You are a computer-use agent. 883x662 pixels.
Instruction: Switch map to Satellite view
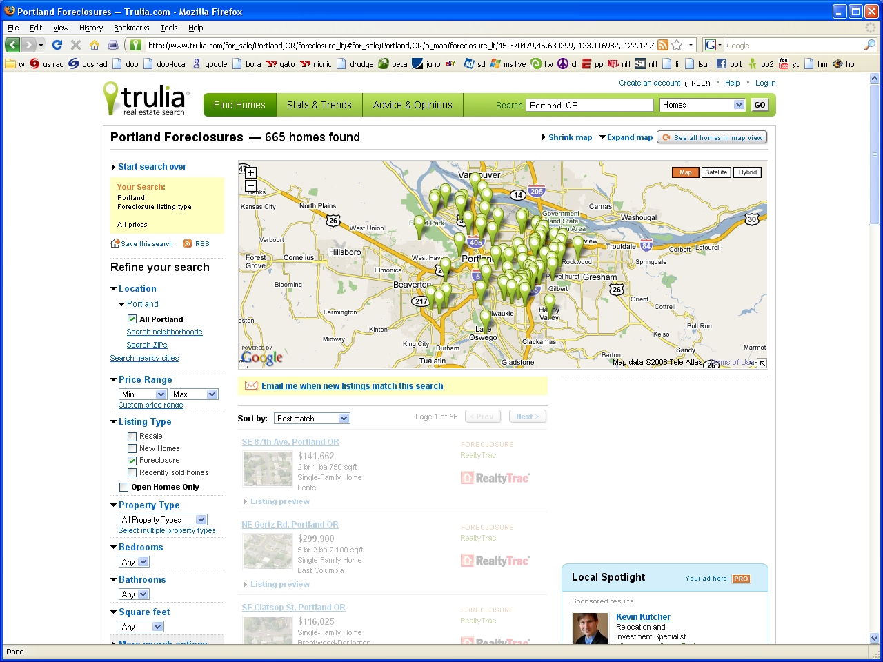716,172
